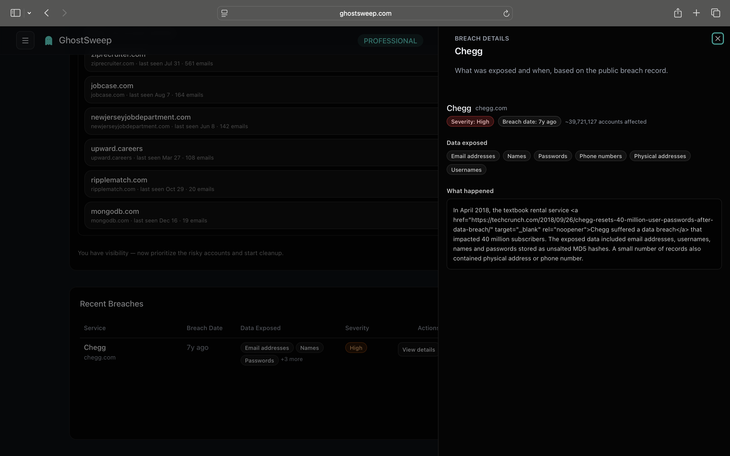Select the Passwords tag in Data exposed
The image size is (730, 456).
(x=552, y=156)
